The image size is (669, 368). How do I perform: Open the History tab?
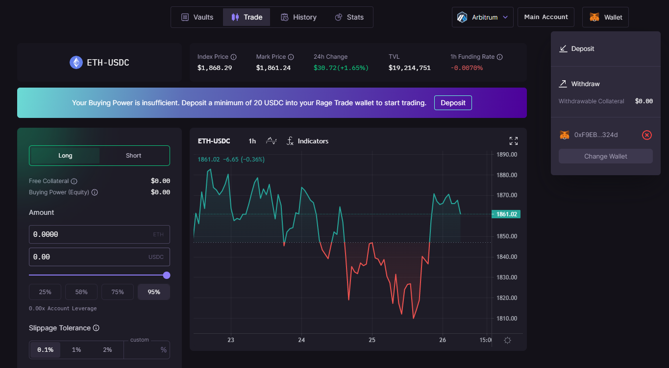[298, 17]
